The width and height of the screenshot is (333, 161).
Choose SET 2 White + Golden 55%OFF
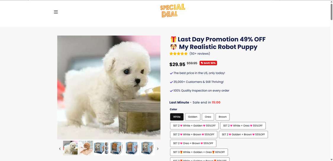[x=194, y=126]
